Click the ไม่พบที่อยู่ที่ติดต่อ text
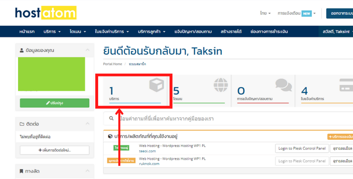Viewport: 353px width, 179px height. 35,137
